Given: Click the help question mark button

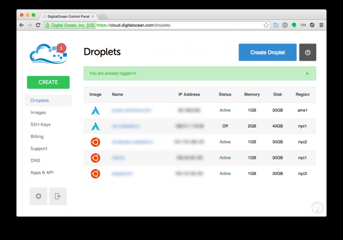Looking at the screenshot, I should tap(308, 53).
